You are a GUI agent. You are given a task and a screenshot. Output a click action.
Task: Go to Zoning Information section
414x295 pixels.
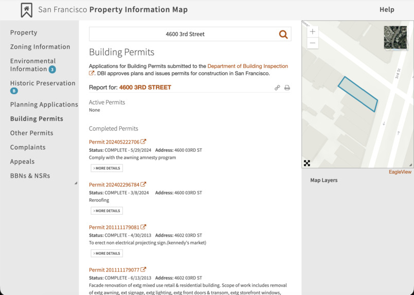coord(40,47)
